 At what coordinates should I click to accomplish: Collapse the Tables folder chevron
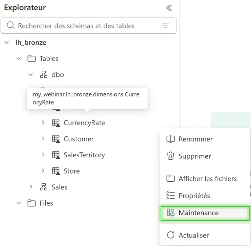[19, 59]
